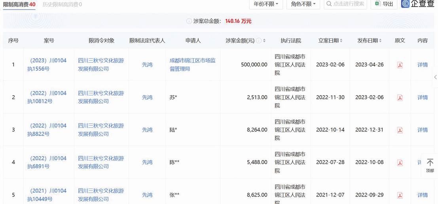
Task: Select the 限制高消费 tab
Action: pos(19,4)
